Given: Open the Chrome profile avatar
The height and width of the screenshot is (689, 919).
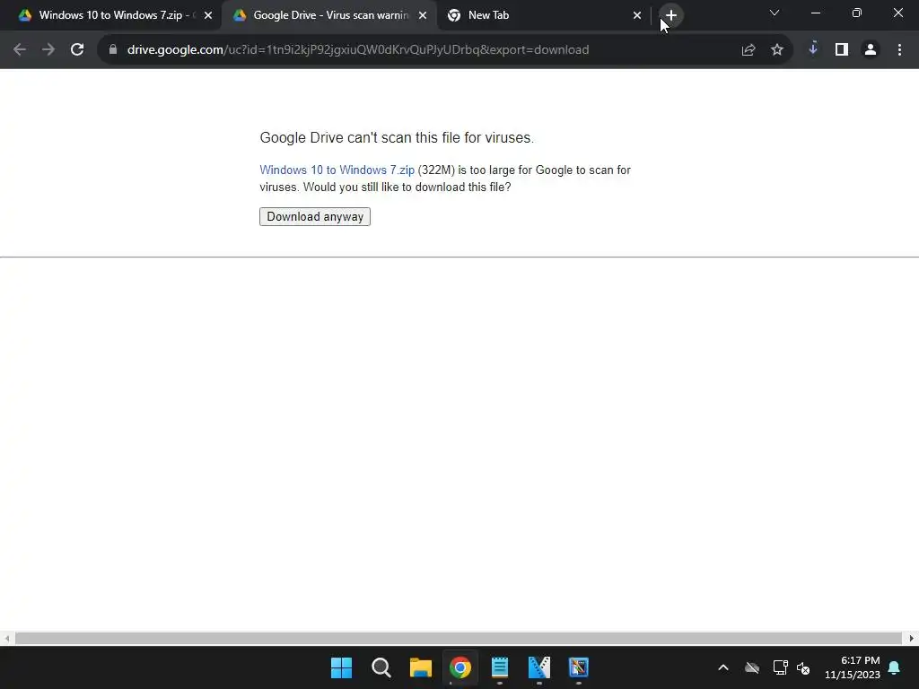Looking at the screenshot, I should pos(871,50).
